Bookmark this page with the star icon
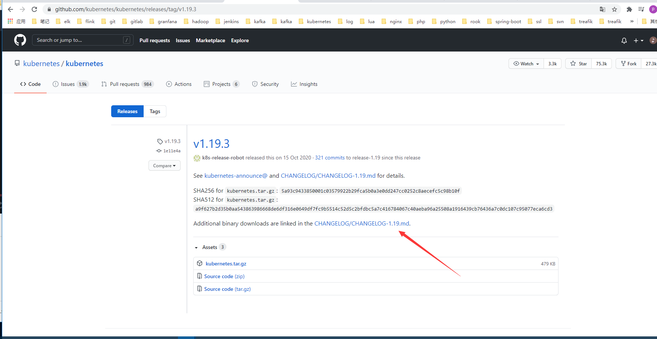 pyautogui.click(x=614, y=9)
